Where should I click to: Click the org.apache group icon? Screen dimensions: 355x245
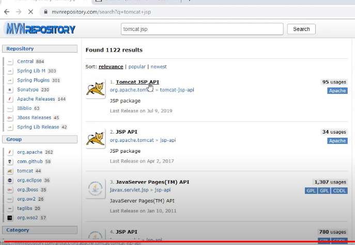pos(10,152)
